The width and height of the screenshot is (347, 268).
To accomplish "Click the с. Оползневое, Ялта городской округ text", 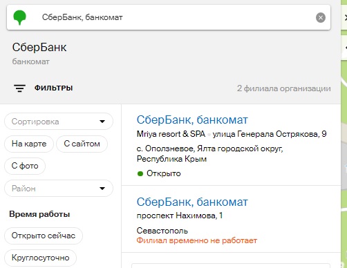I will tap(209, 149).
